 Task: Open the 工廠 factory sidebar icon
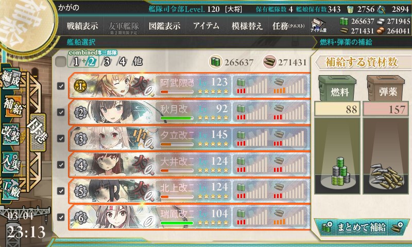[x=10, y=189]
